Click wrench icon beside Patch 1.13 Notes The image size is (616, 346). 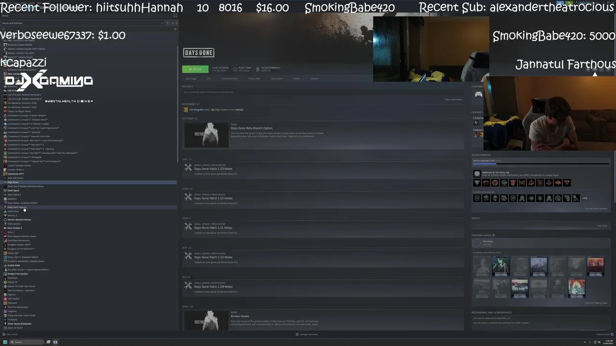(x=188, y=168)
